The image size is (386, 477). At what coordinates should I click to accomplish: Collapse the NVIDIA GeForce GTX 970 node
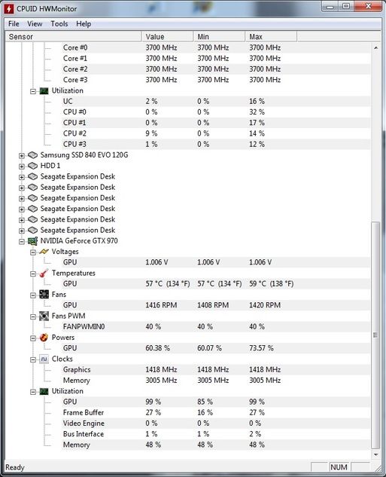tap(22, 242)
